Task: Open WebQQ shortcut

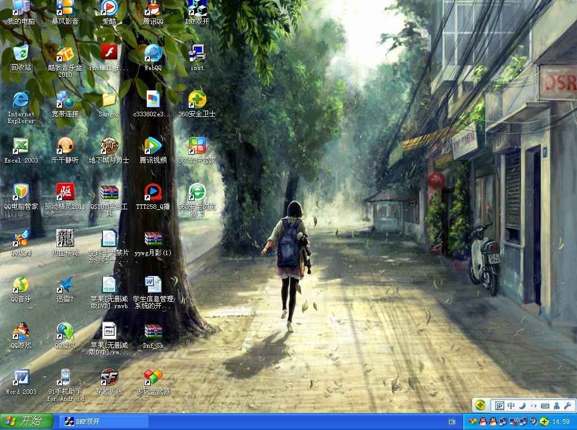Action: [153, 58]
